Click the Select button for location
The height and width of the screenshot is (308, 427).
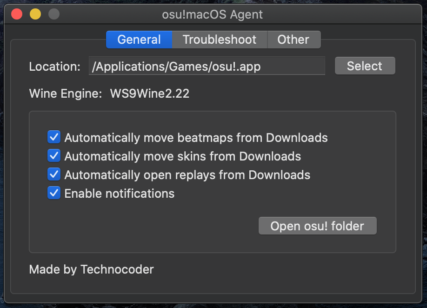click(x=365, y=66)
